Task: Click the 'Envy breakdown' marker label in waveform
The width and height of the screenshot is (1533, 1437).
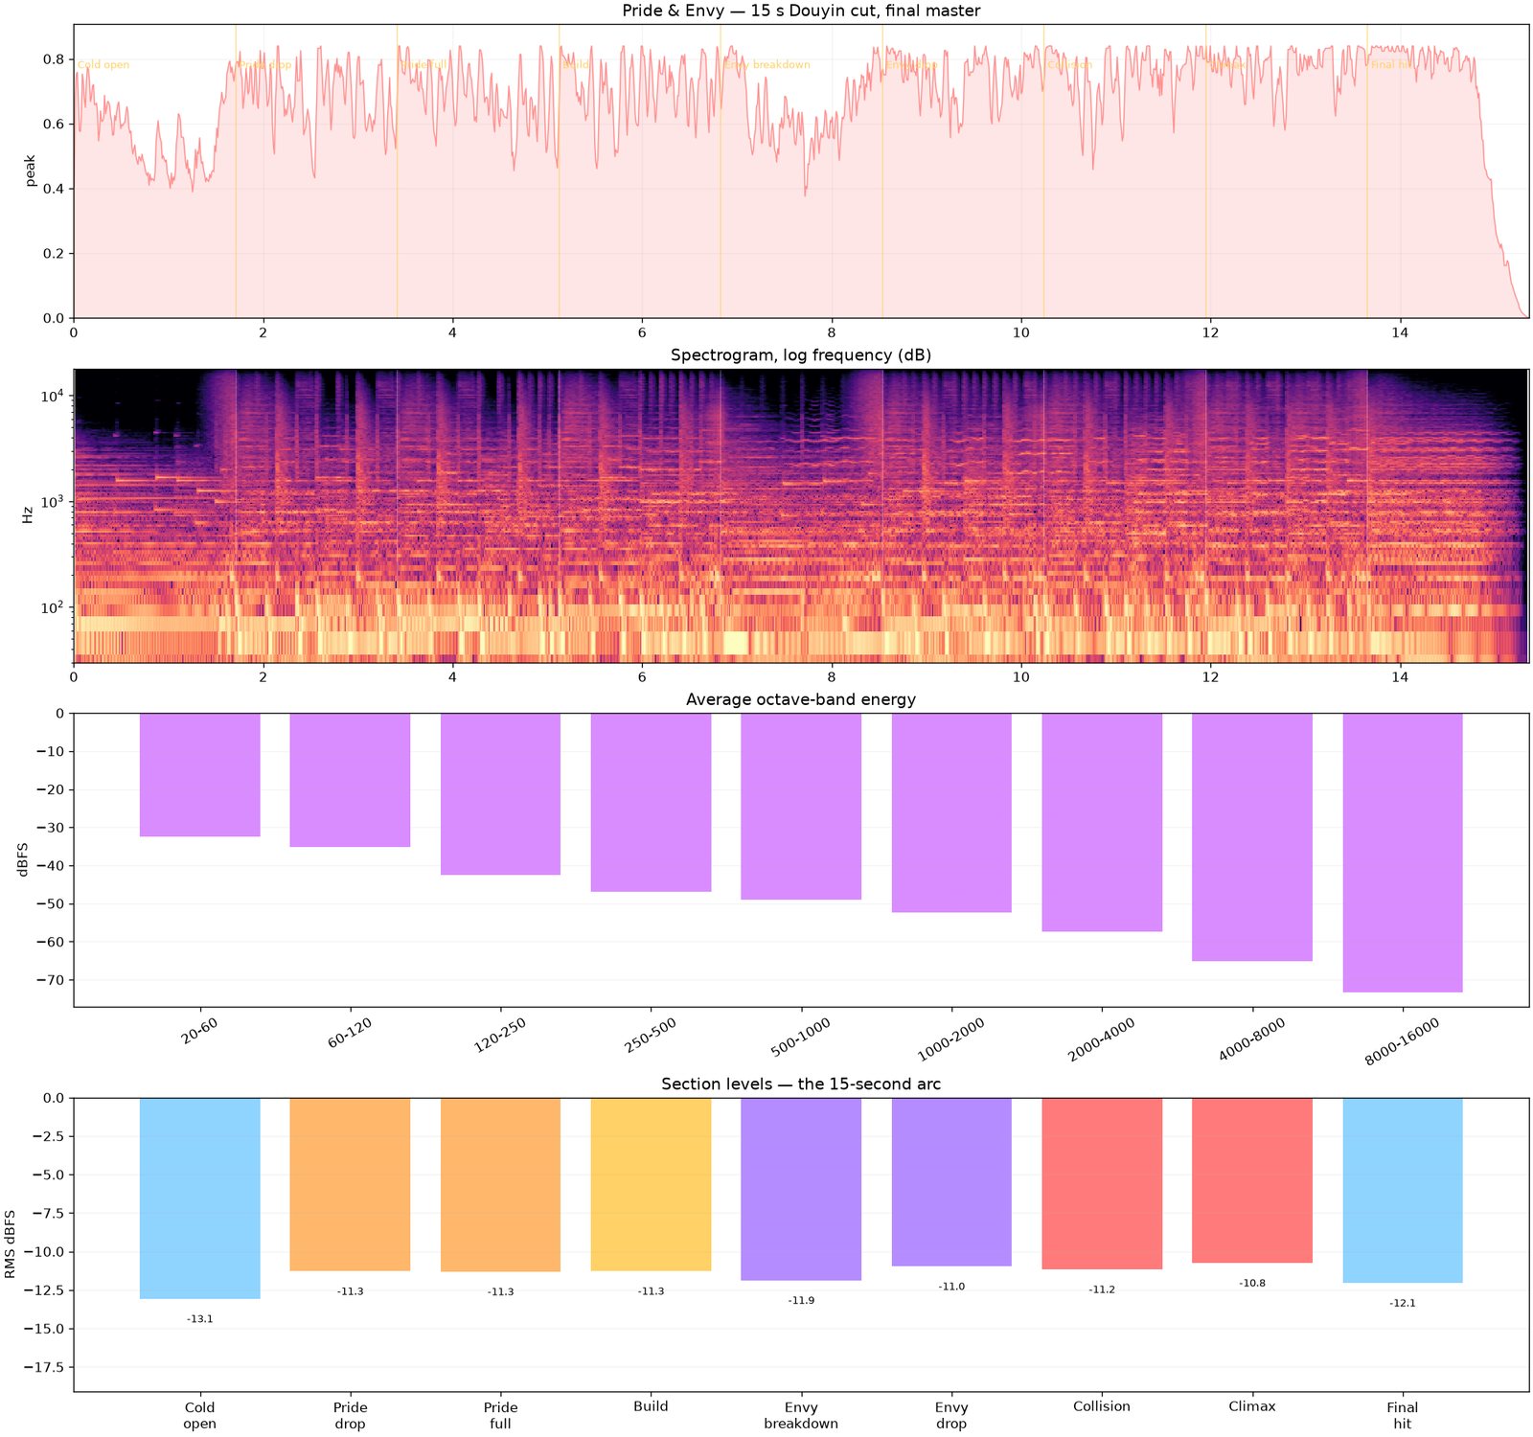Action: tap(767, 65)
